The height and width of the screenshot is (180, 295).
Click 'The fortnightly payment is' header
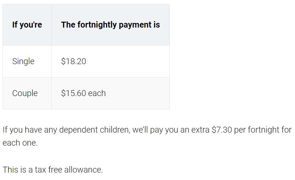click(110, 25)
